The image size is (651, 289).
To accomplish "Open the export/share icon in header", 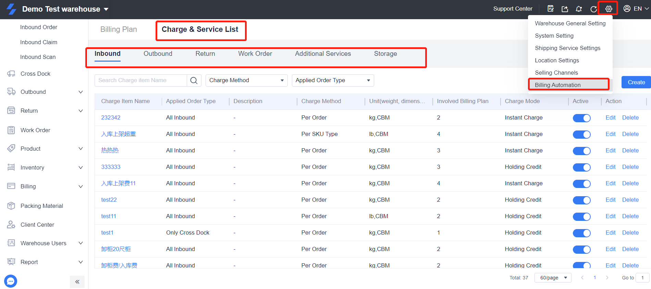I will tap(565, 9).
